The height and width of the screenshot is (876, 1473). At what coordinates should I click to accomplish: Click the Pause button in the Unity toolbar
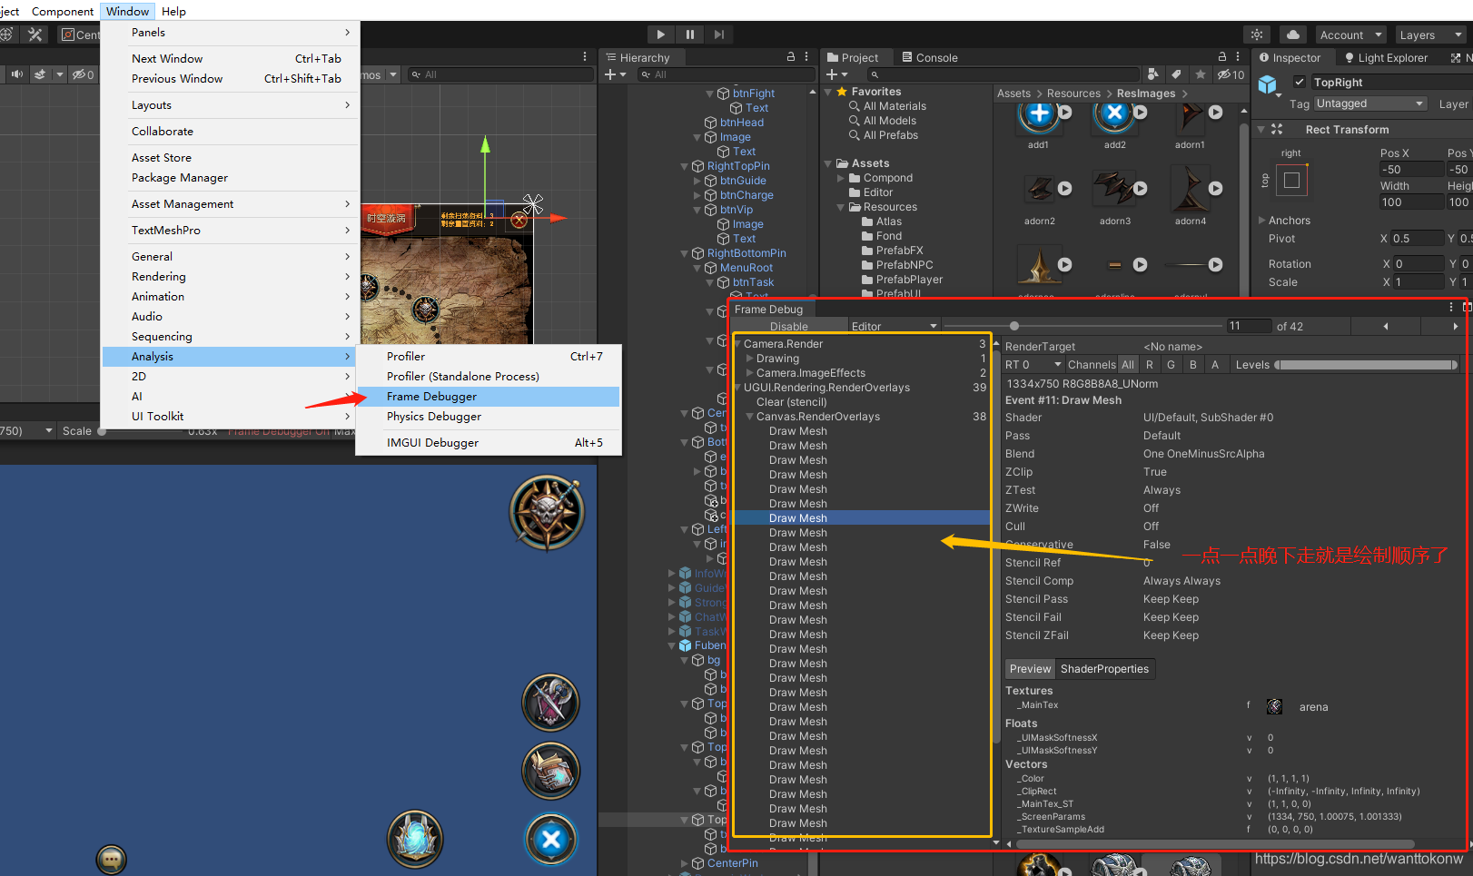690,34
